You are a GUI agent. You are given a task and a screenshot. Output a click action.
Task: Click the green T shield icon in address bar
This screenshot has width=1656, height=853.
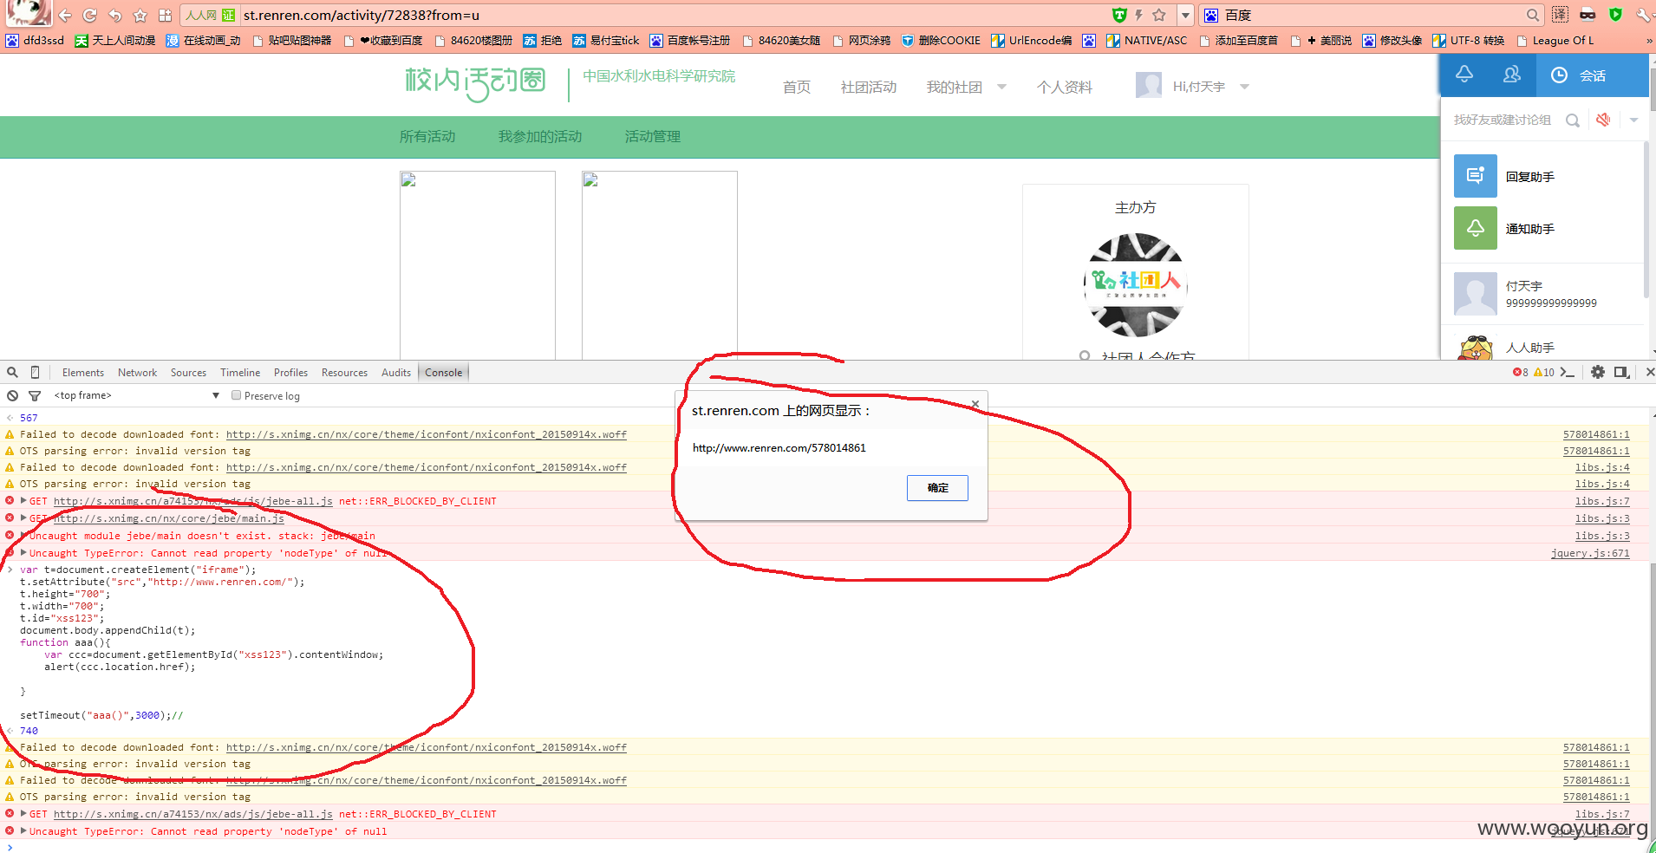click(1119, 15)
